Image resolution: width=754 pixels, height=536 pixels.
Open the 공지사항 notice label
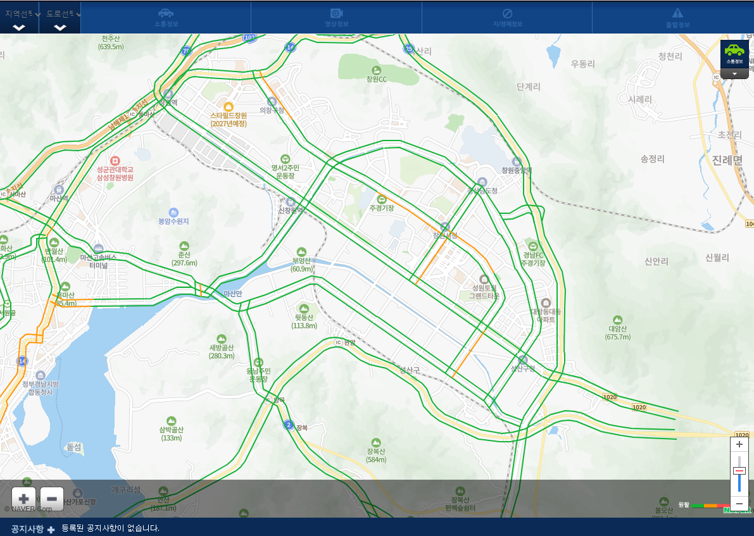[27, 529]
